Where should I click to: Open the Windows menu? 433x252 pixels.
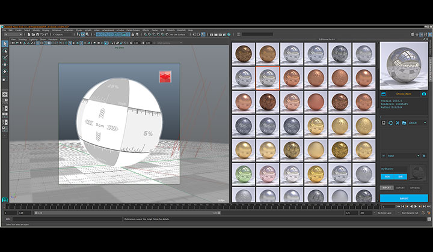coord(57,30)
